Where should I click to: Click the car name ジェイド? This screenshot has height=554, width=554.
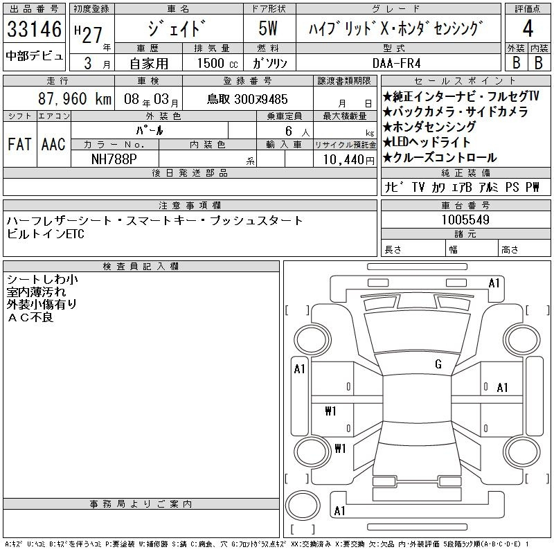(177, 28)
